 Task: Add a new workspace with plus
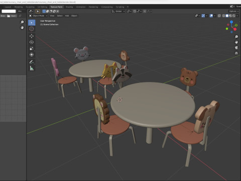[x=128, y=7]
